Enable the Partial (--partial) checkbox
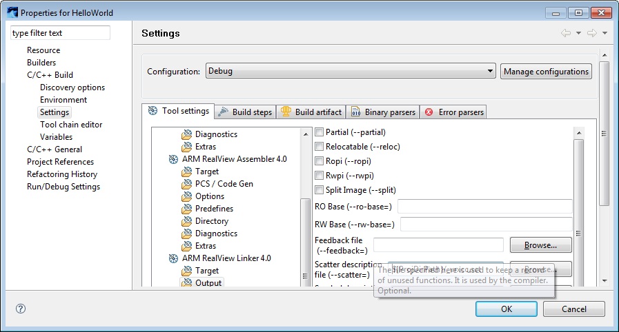 tap(319, 132)
